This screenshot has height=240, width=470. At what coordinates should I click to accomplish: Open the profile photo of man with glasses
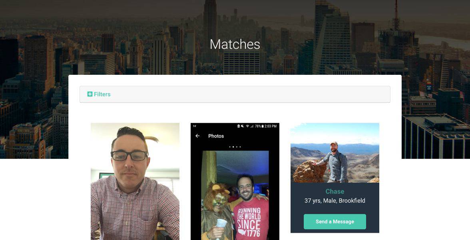[135, 182]
